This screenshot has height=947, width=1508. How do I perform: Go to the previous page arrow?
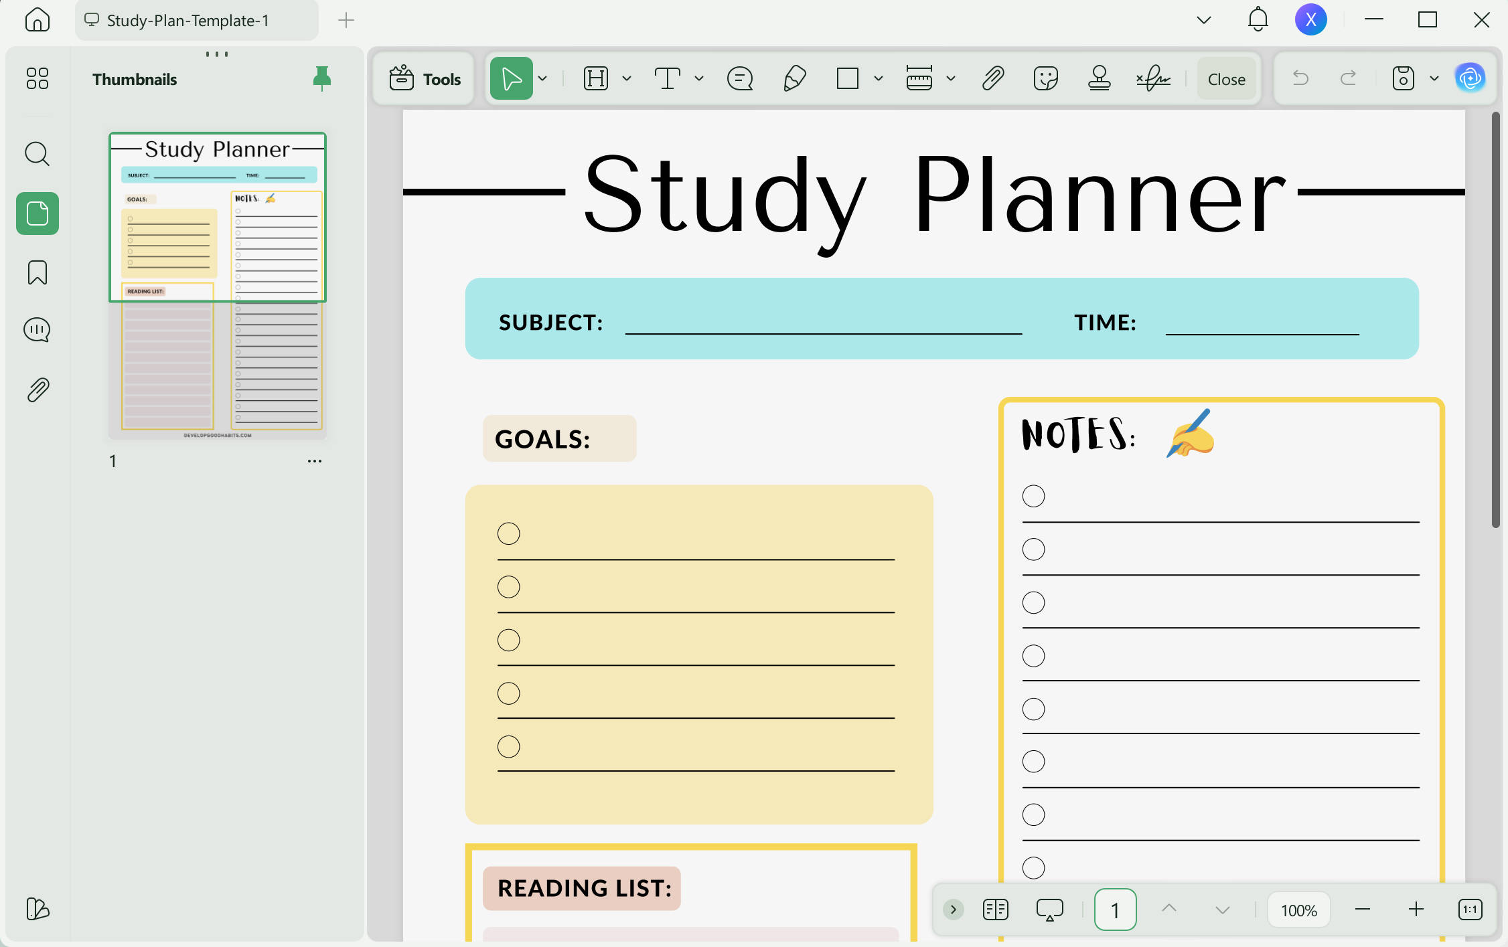point(1169,910)
